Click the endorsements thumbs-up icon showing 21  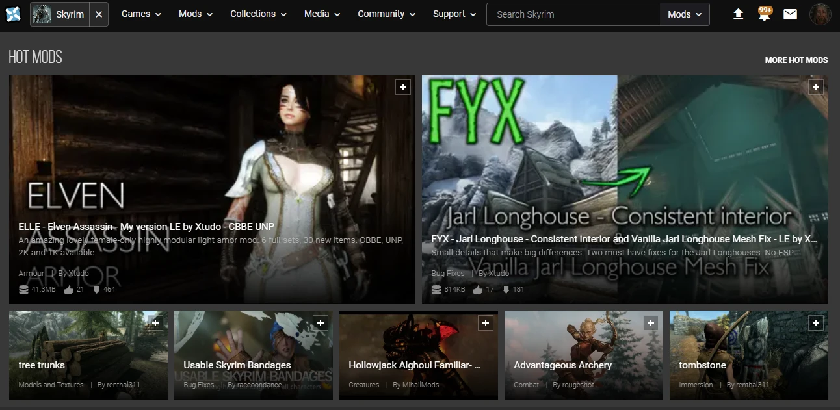69,289
